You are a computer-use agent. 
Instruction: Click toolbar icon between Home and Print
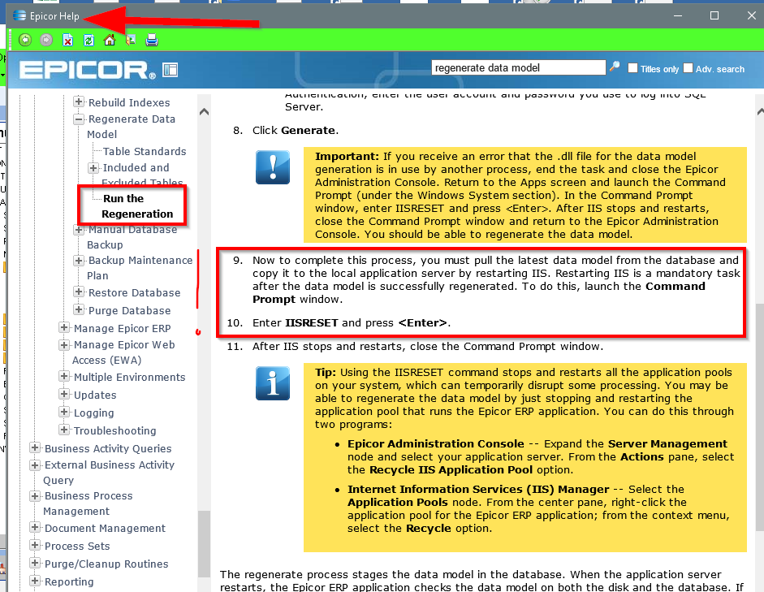pyautogui.click(x=131, y=40)
